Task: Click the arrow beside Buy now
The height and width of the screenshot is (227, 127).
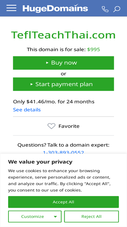Action: pyautogui.click(x=47, y=63)
